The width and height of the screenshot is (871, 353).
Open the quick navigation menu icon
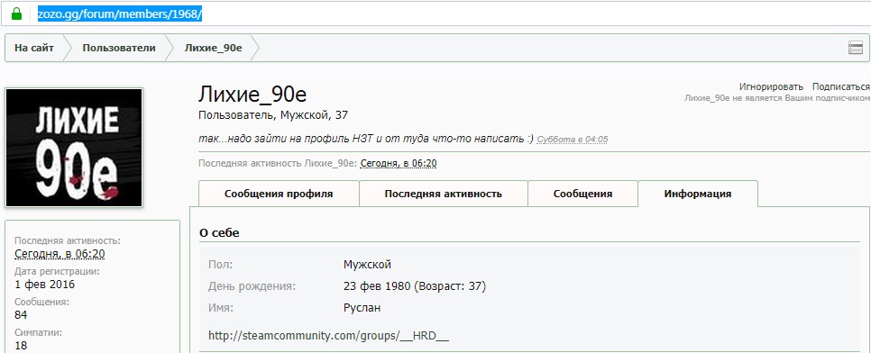tap(855, 49)
